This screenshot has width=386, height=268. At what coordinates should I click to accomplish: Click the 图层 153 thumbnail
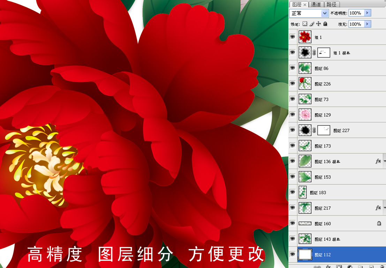point(305,176)
